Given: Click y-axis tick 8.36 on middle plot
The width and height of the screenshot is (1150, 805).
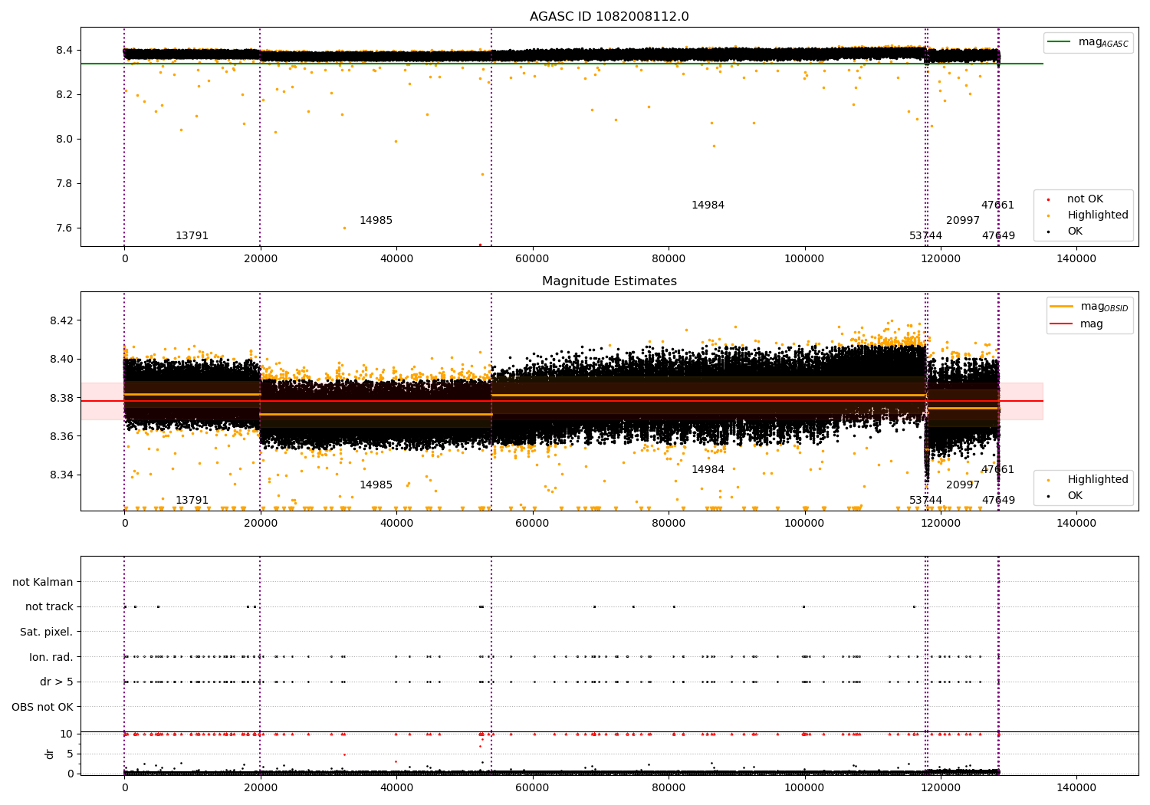Looking at the screenshot, I should coord(61,437).
